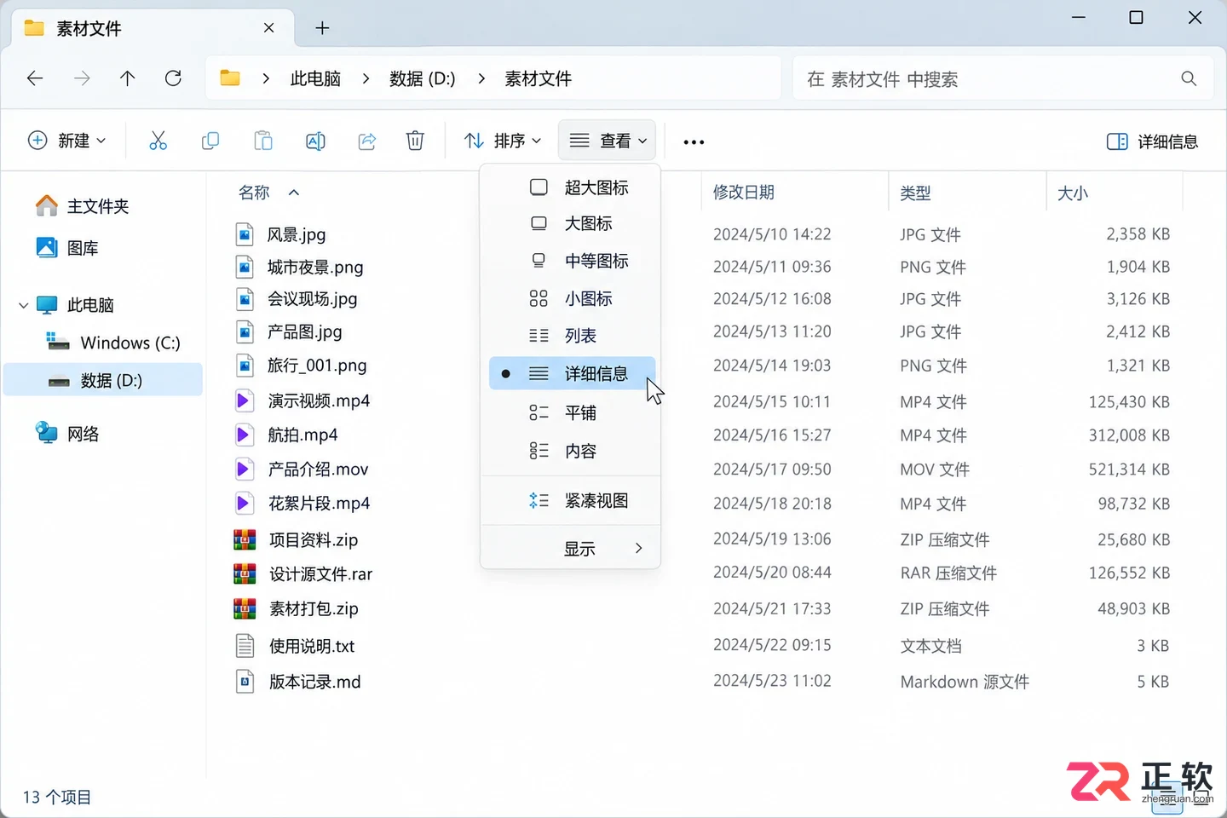The width and height of the screenshot is (1227, 818).
Task: Click the 图库 gallery icon
Action: point(47,248)
